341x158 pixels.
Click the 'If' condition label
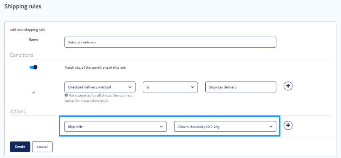[x=33, y=93]
